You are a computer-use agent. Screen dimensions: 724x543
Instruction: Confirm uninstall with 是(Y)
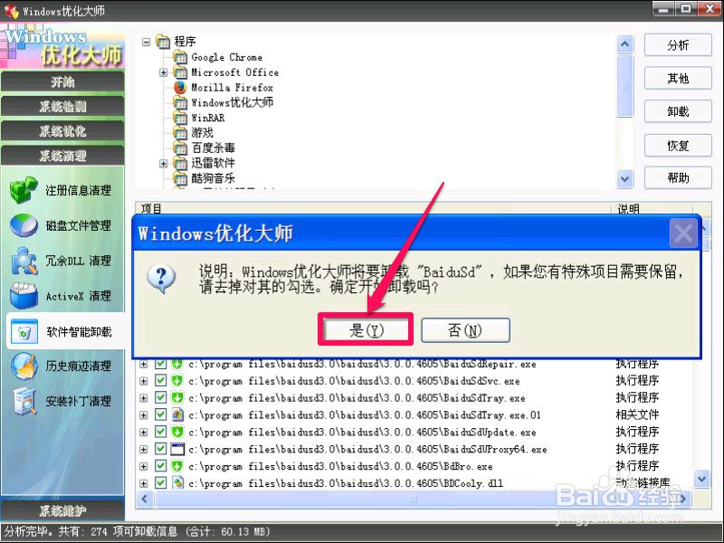click(x=366, y=329)
